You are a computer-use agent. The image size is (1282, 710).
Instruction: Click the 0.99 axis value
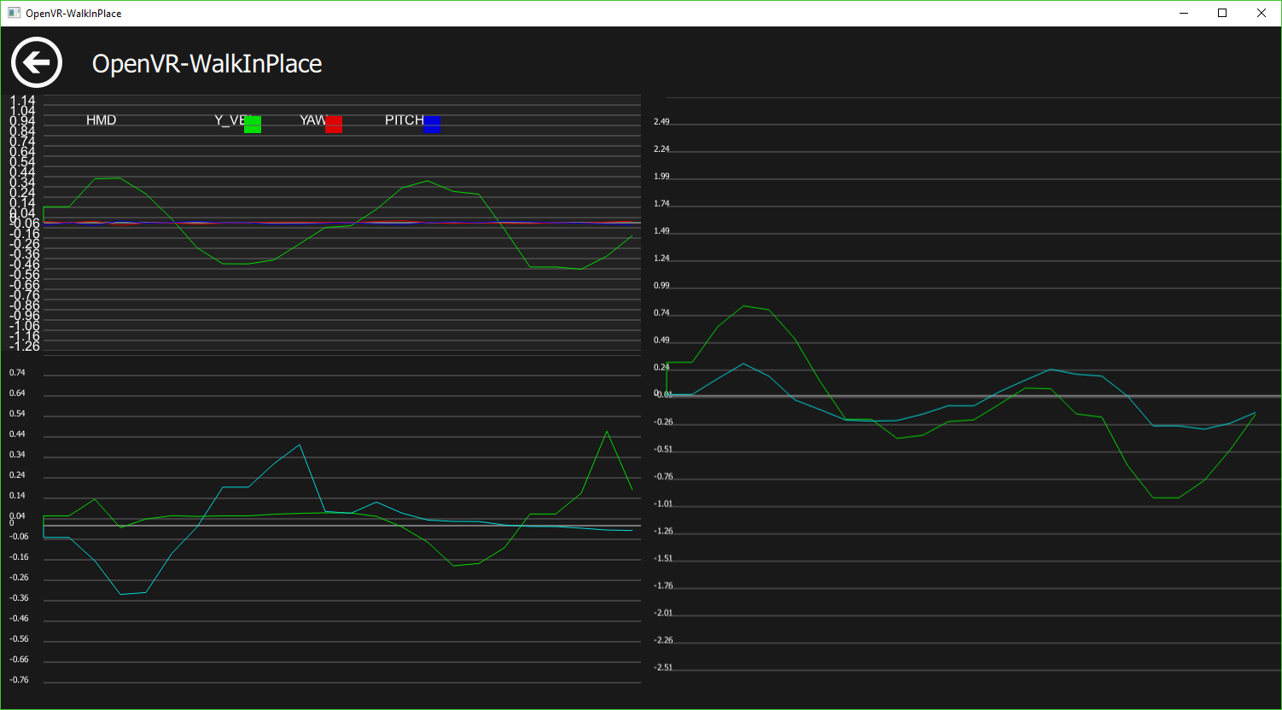click(661, 286)
